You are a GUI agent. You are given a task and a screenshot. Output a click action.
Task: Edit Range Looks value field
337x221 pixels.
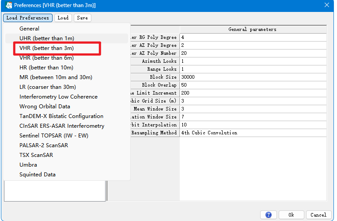point(253,69)
